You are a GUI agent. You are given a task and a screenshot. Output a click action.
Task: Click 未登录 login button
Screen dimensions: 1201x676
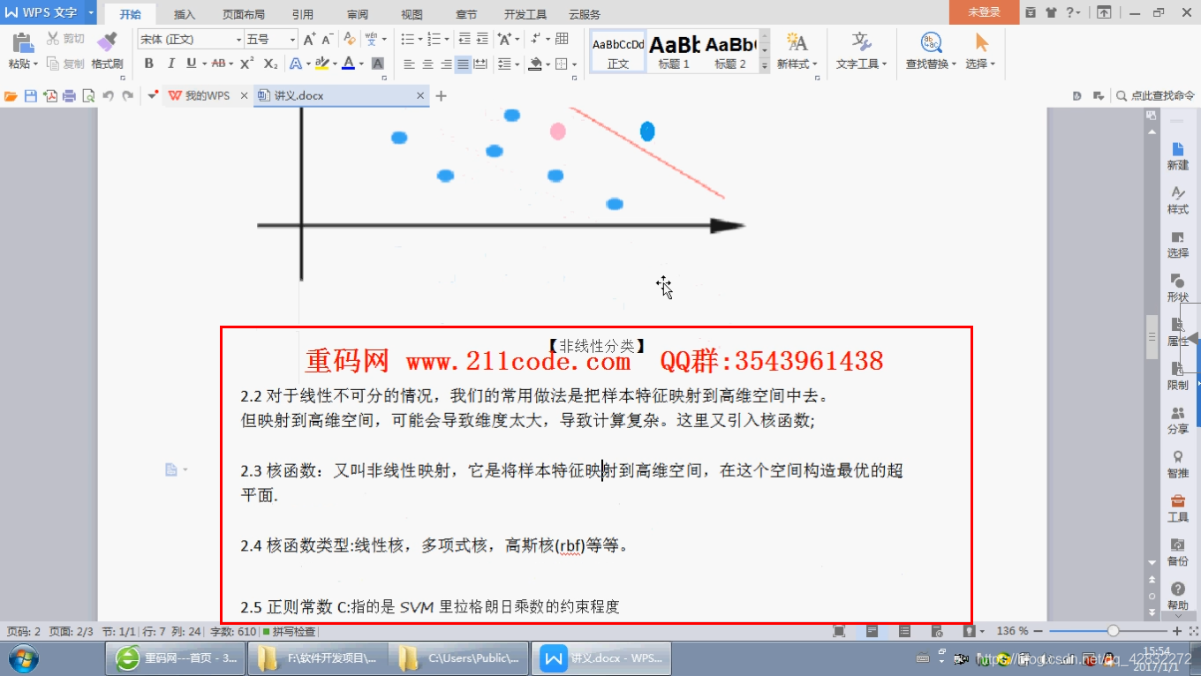984,12
